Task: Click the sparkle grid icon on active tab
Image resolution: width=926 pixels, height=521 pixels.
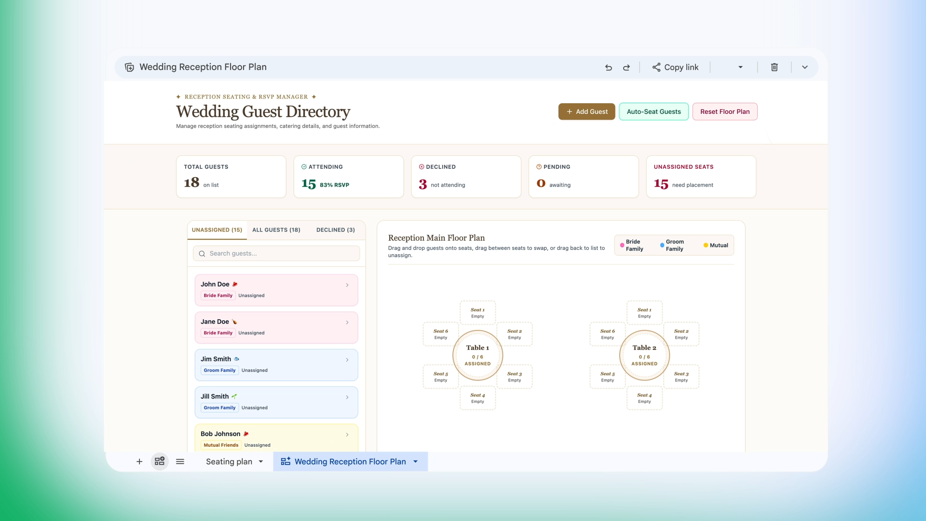Action: 286,461
